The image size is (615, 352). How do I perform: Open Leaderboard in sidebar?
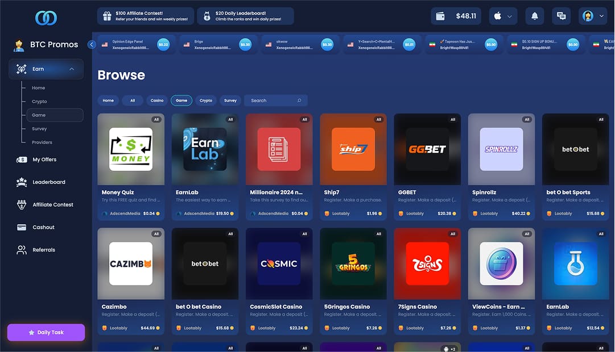[48, 182]
